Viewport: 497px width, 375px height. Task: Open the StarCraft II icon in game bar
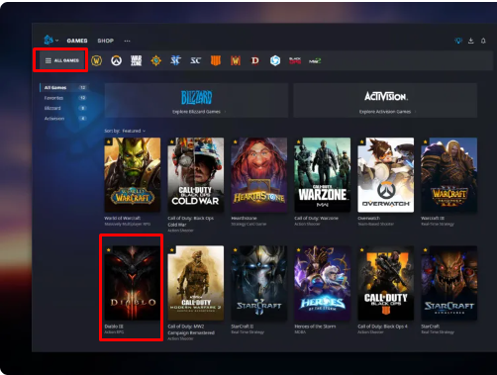(175, 60)
